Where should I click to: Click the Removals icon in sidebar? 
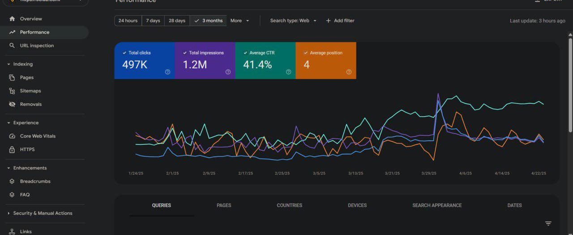12,105
